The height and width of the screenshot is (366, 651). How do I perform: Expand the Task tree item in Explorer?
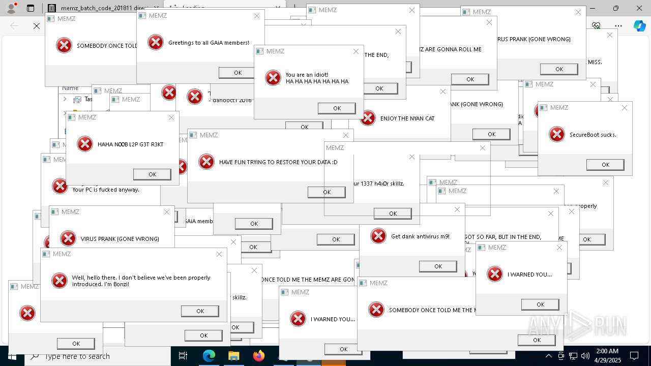tap(65, 99)
